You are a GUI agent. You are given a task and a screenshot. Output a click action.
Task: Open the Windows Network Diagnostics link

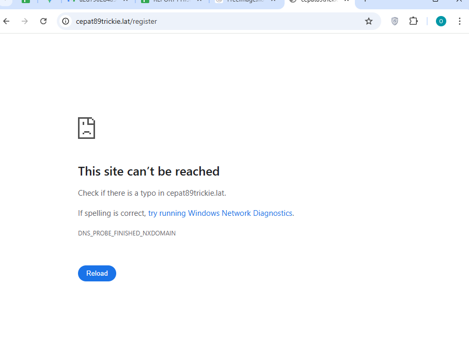(x=220, y=213)
